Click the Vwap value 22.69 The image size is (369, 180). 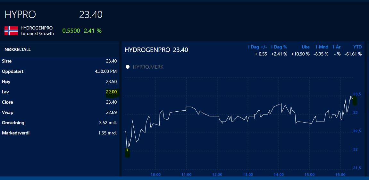click(111, 112)
